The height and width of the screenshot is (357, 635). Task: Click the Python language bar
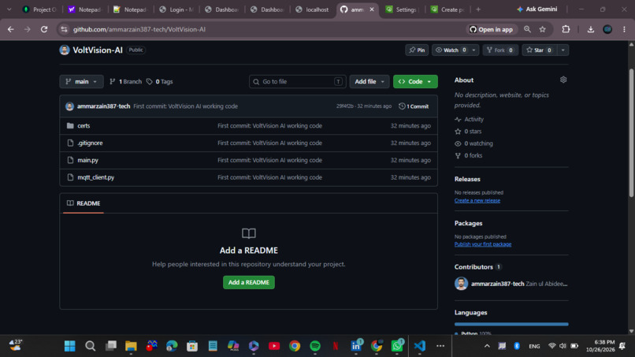coord(511,324)
